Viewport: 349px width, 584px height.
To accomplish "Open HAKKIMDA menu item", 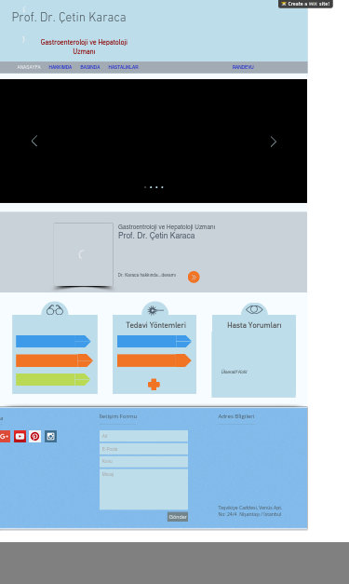I will [60, 67].
